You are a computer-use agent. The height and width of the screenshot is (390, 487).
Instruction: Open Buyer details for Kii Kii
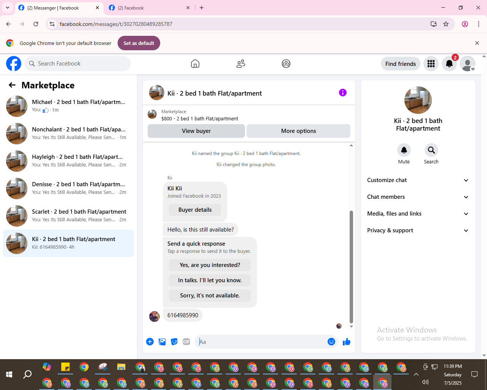(x=195, y=210)
